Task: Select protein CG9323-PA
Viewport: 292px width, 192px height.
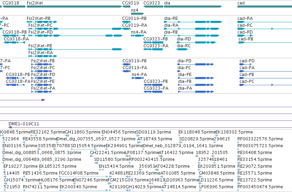Action: tap(156, 88)
